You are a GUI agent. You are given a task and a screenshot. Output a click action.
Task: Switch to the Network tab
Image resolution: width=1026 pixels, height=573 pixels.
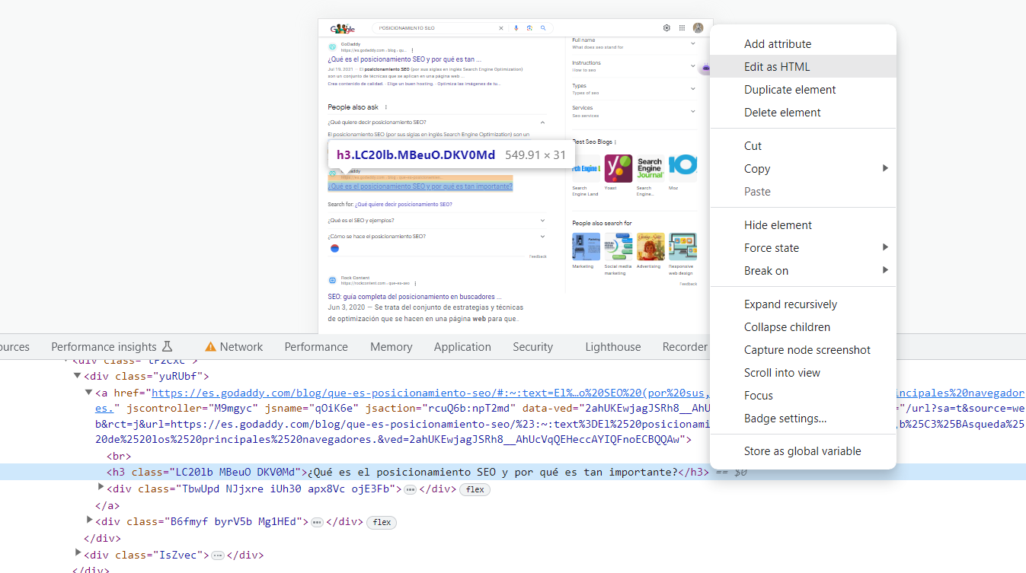point(234,347)
